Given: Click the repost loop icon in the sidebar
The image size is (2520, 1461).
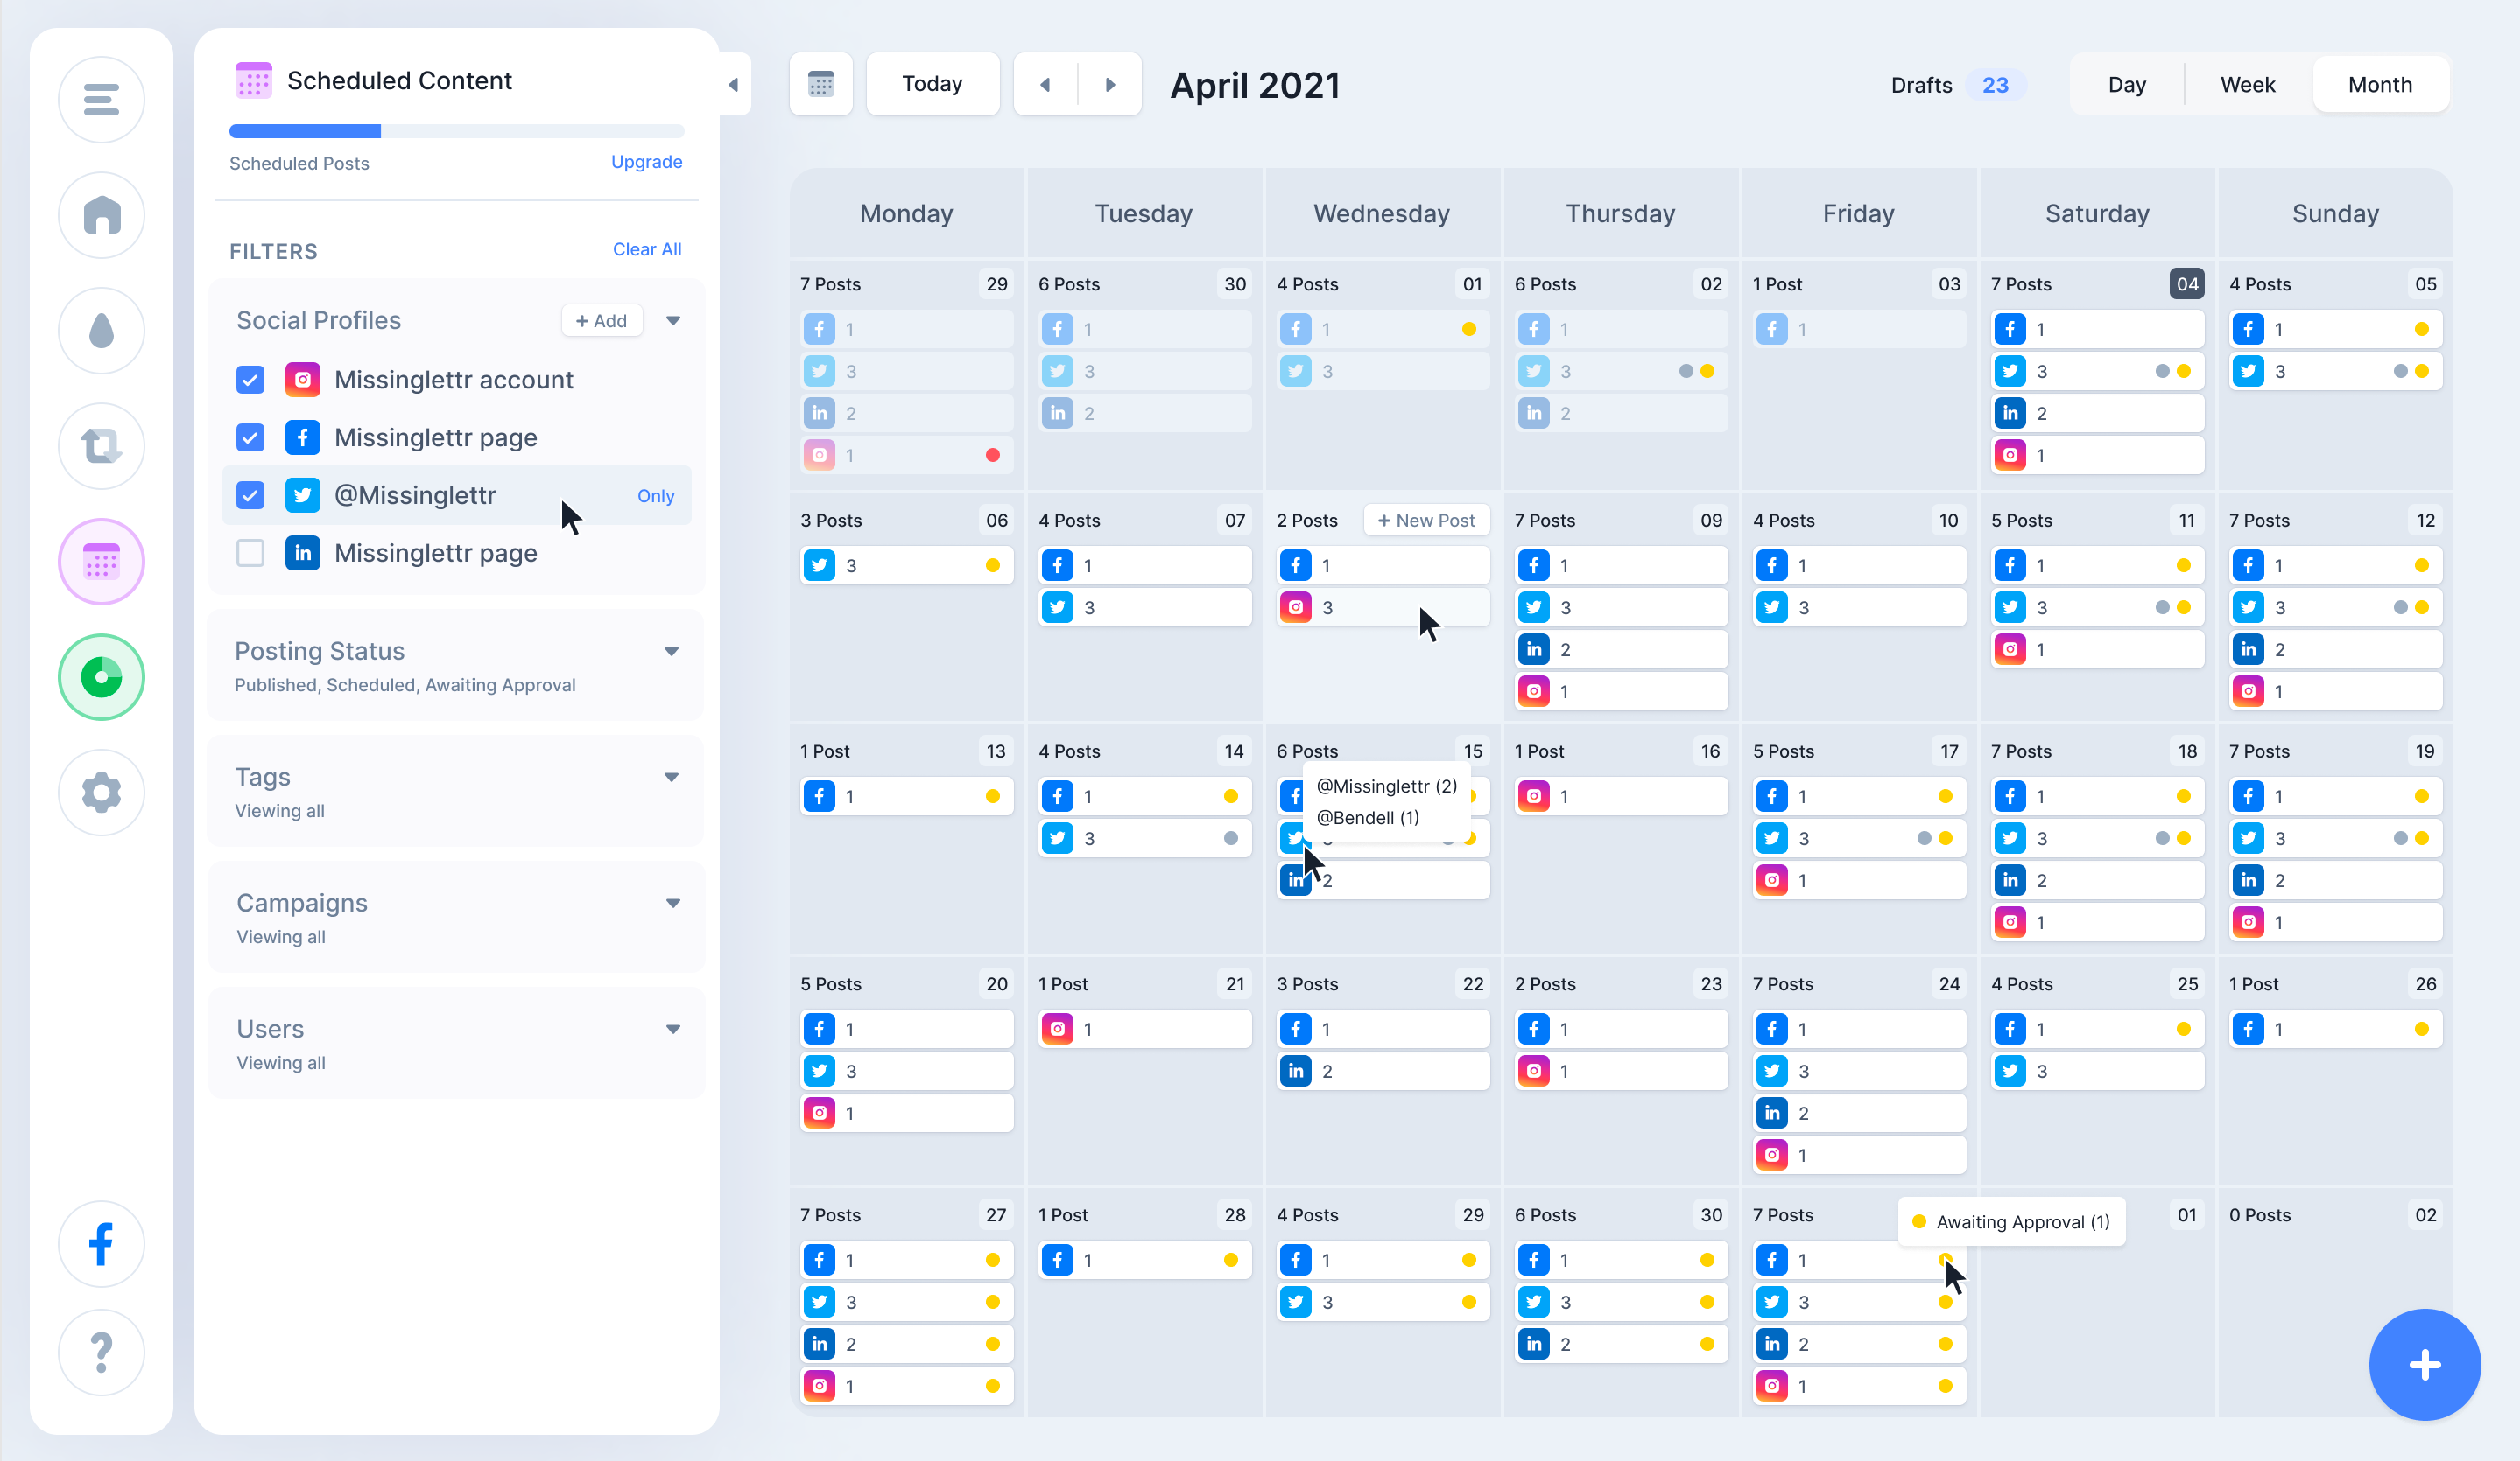Looking at the screenshot, I should (x=101, y=445).
